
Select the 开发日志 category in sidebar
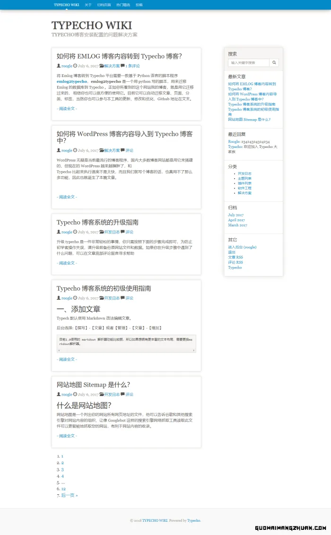[x=244, y=173]
